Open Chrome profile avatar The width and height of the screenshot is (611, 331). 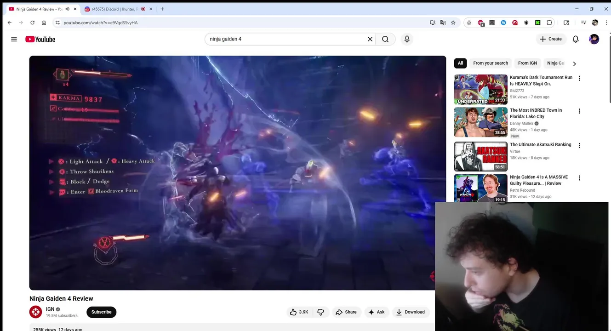coord(595,23)
